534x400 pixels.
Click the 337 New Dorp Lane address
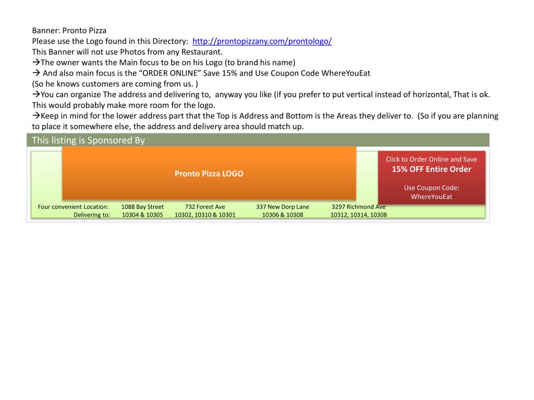(x=282, y=207)
